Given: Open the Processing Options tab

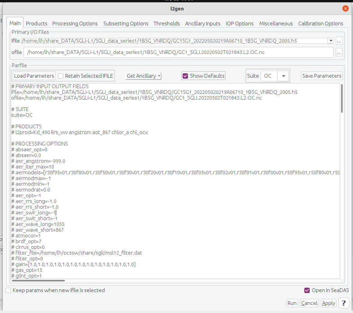Looking at the screenshot, I should point(75,24).
